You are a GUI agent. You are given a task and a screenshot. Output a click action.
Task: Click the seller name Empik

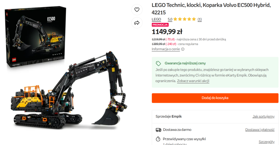(x=177, y=117)
